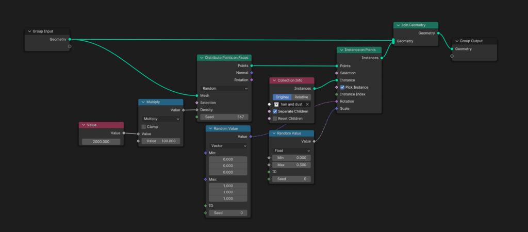Click the Float Max 0.300 field
Viewport: 528px width, 232px height.
click(x=292, y=165)
